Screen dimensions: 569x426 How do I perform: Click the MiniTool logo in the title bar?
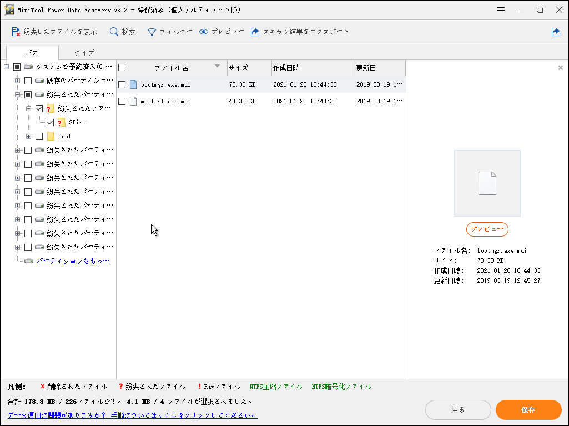(9, 9)
